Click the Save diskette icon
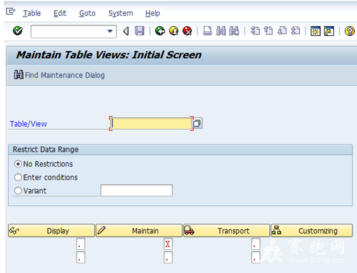The image size is (357, 273). (140, 31)
